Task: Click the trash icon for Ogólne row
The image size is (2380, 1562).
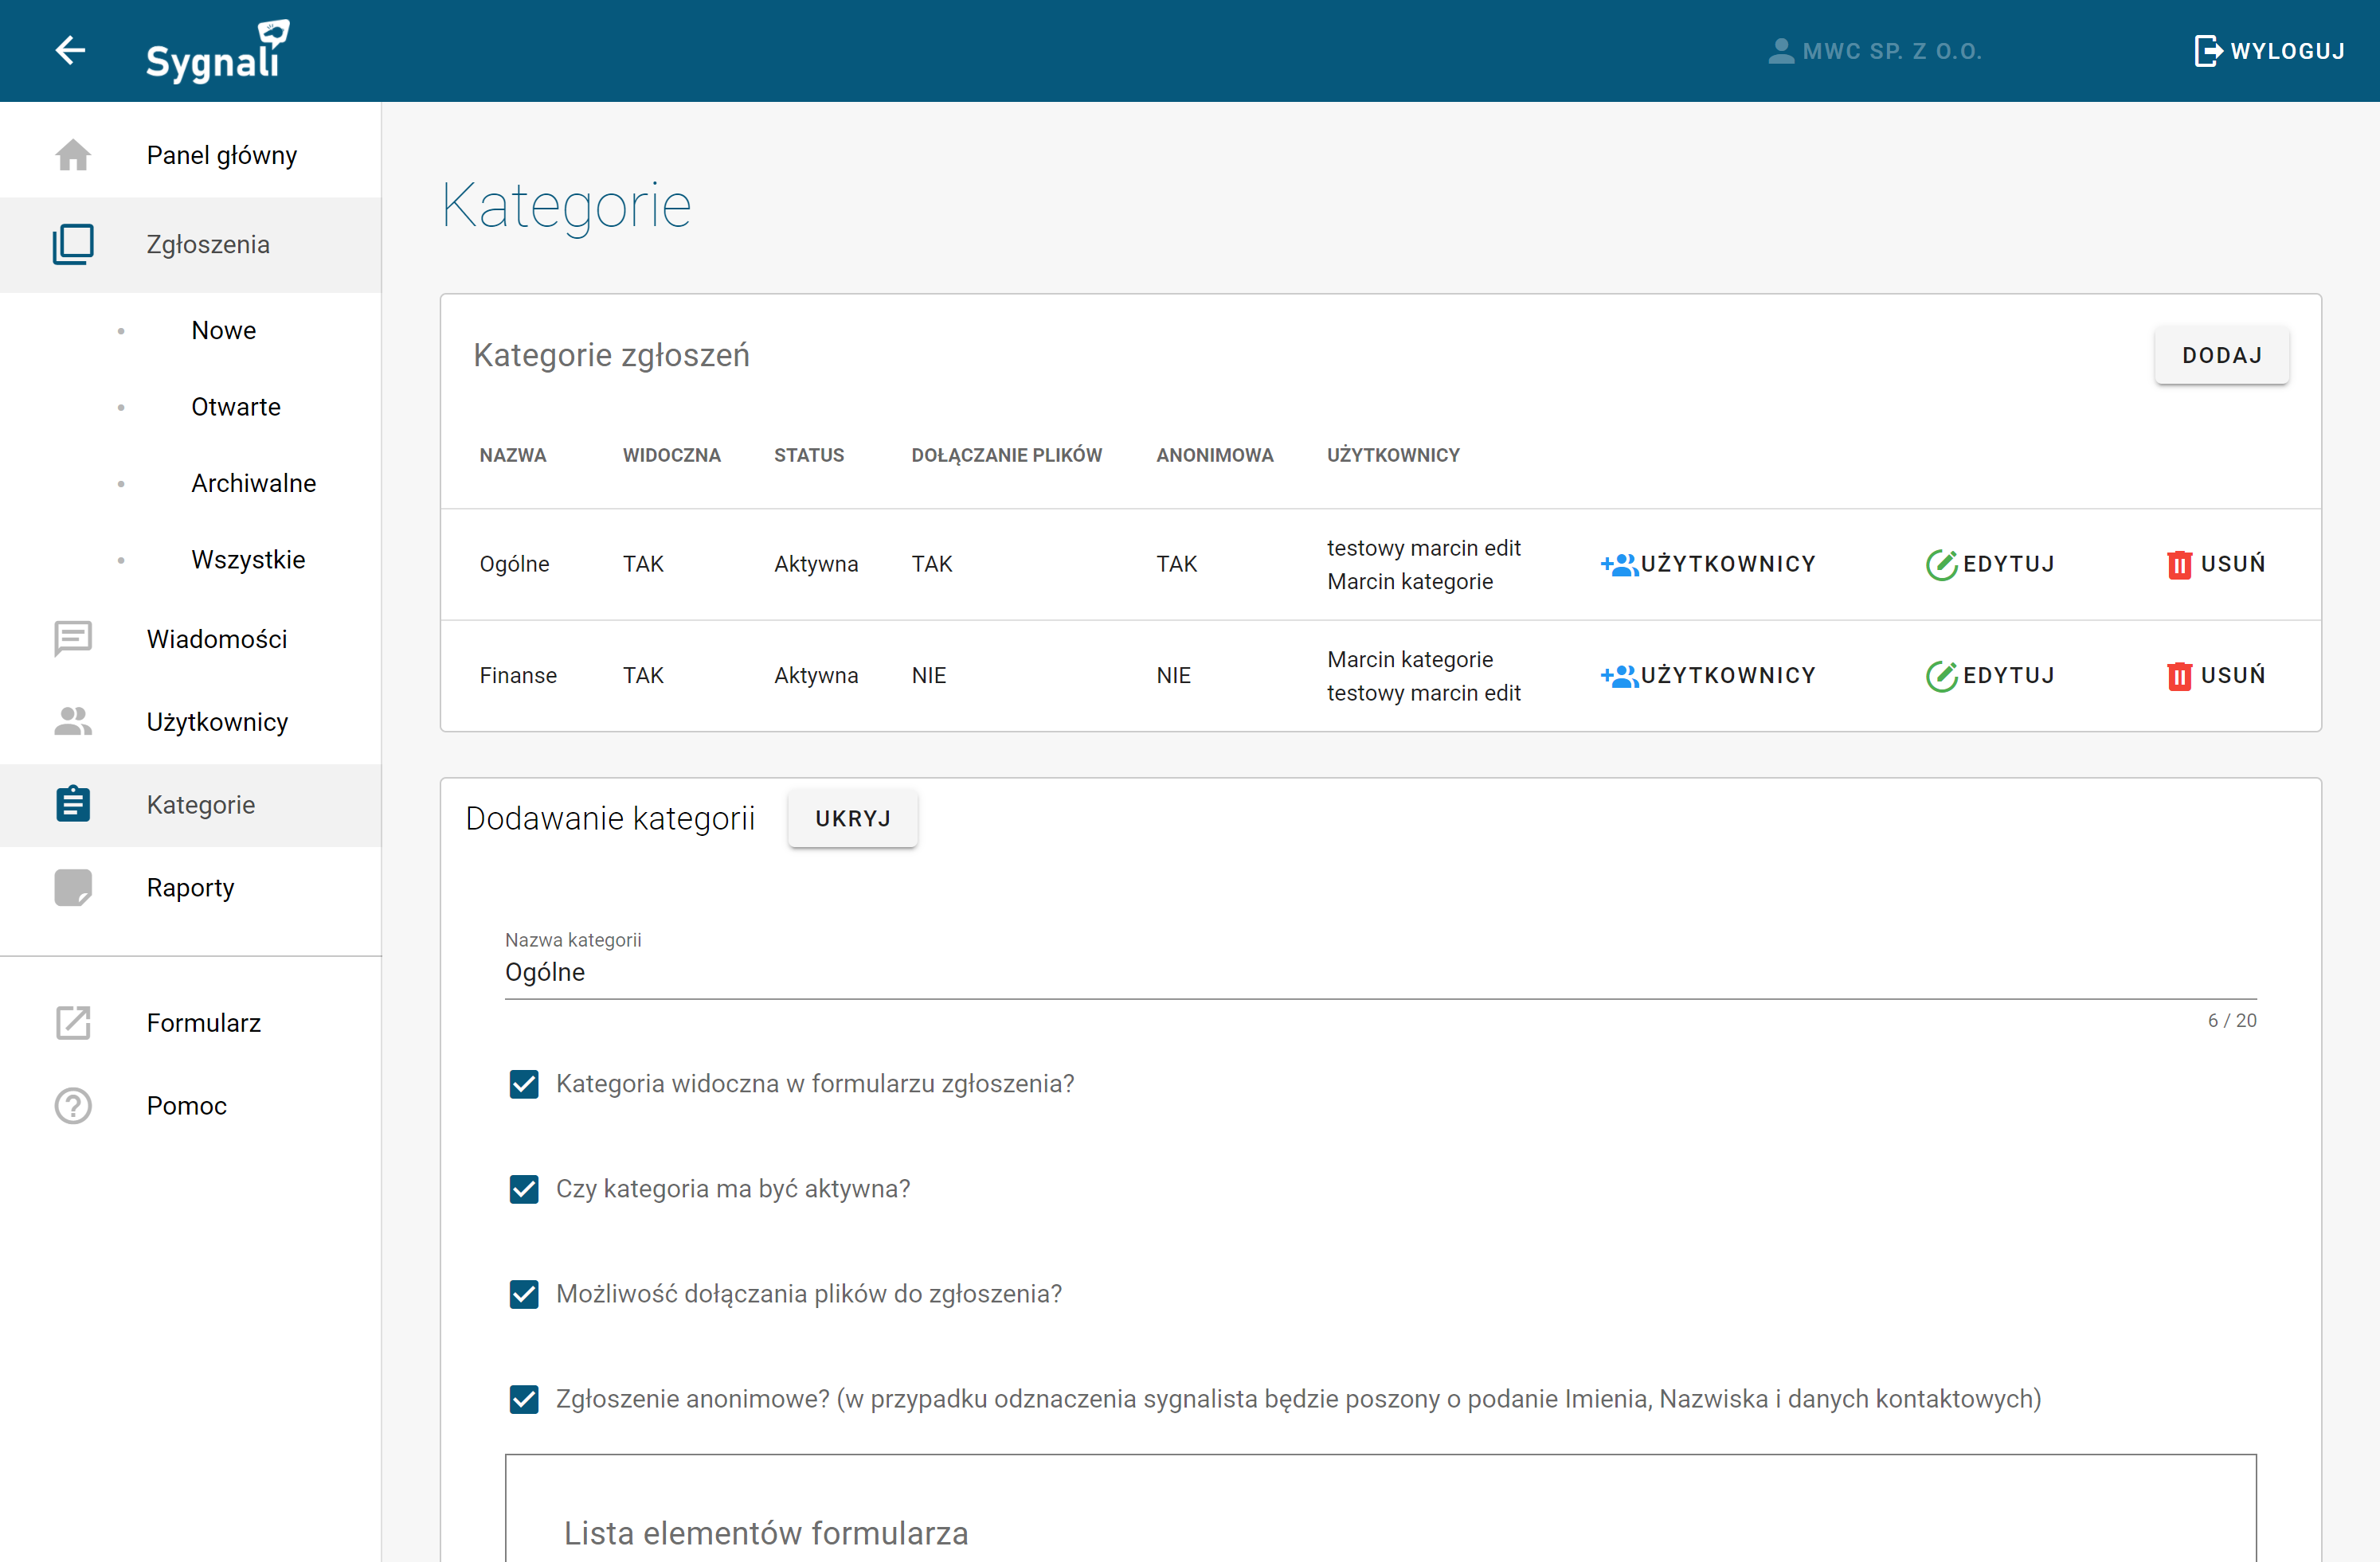Action: pyautogui.click(x=2179, y=564)
